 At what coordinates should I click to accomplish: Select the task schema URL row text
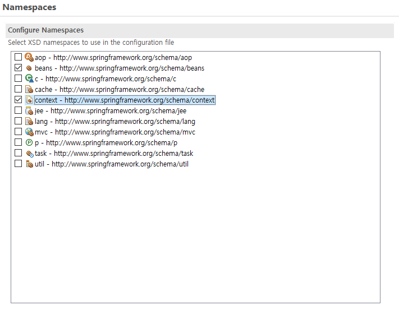pos(114,154)
